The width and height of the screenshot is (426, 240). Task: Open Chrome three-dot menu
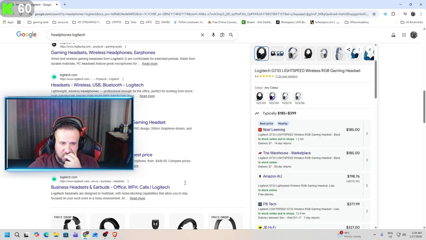pyautogui.click(x=421, y=14)
